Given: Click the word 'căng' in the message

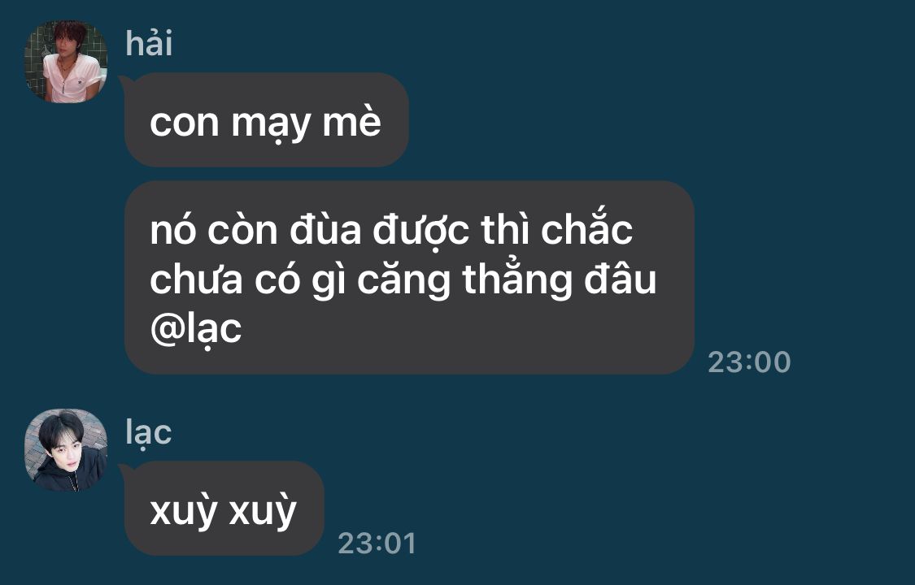Looking at the screenshot, I should pyautogui.click(x=403, y=281).
